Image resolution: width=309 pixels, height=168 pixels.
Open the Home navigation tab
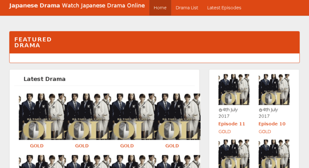pyautogui.click(x=160, y=8)
